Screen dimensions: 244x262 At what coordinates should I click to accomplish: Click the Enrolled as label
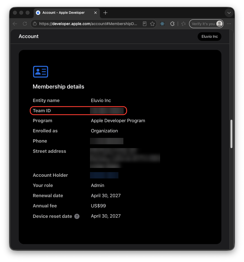click(45, 131)
